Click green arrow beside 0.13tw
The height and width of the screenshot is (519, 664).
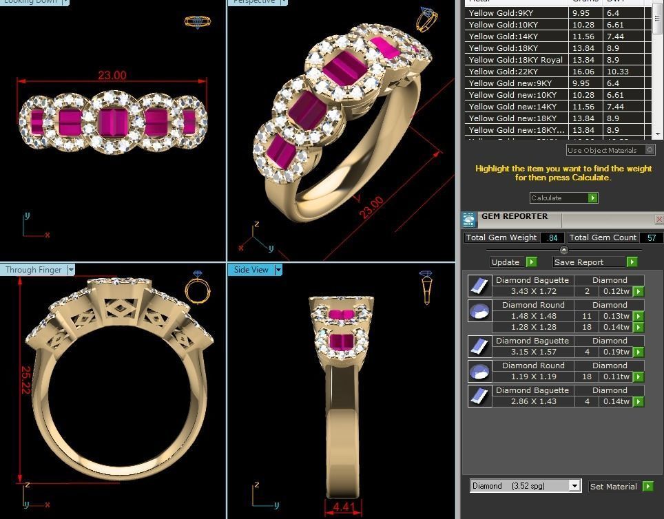tap(638, 316)
